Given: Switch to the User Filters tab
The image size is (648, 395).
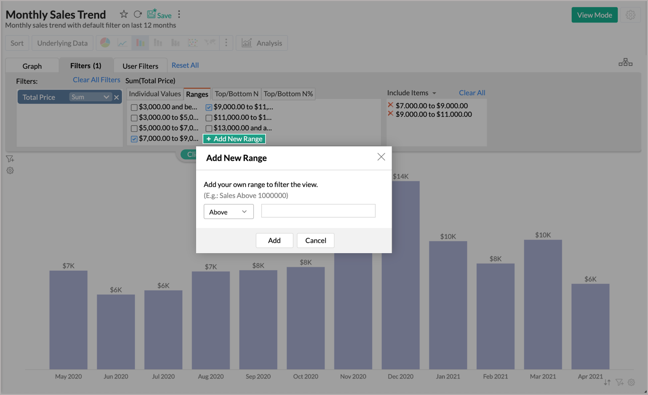Looking at the screenshot, I should pos(140,65).
